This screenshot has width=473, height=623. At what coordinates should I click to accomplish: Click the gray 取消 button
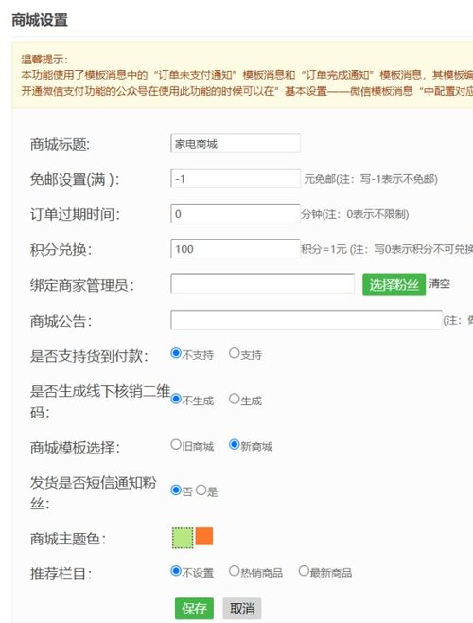[x=242, y=608]
